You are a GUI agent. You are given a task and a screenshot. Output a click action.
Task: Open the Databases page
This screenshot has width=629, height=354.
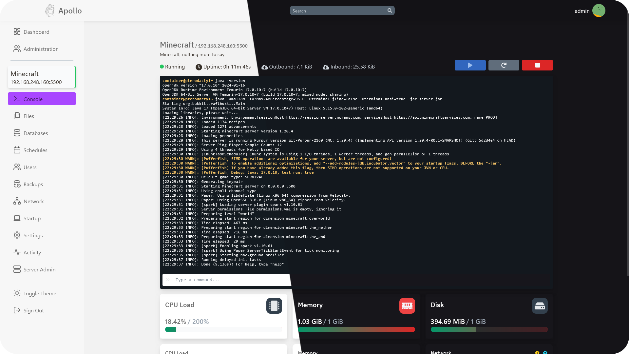point(35,133)
